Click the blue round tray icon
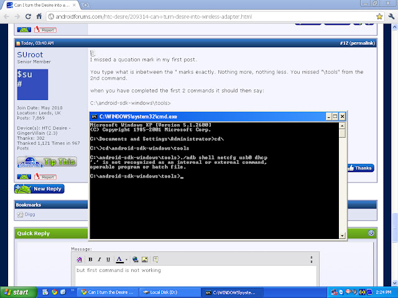 point(341,292)
